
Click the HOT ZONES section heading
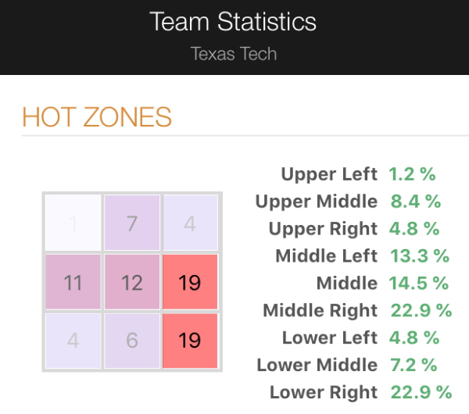[97, 117]
